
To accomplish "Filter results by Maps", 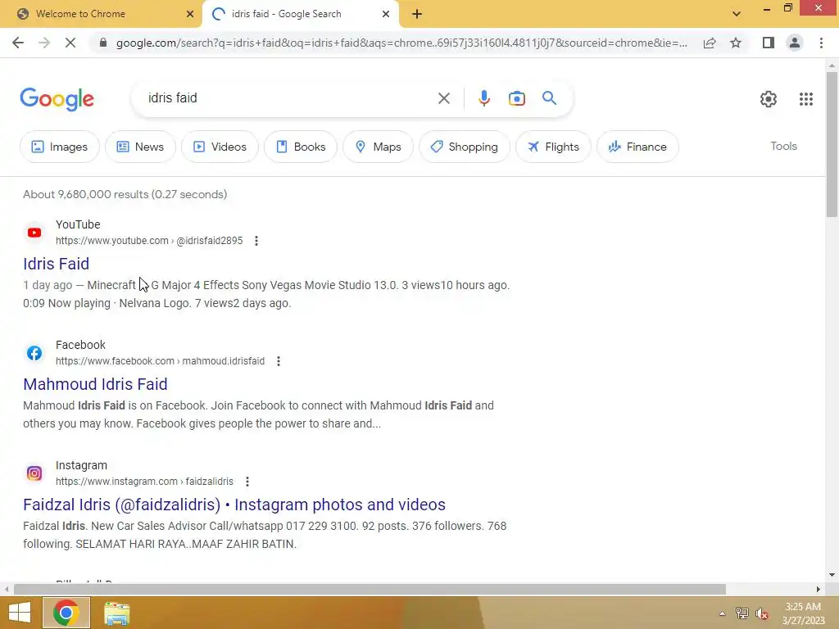I will pos(378,147).
